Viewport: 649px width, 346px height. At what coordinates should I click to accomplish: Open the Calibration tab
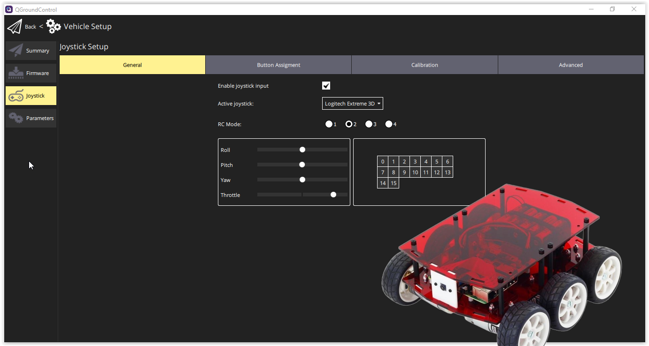(x=425, y=65)
